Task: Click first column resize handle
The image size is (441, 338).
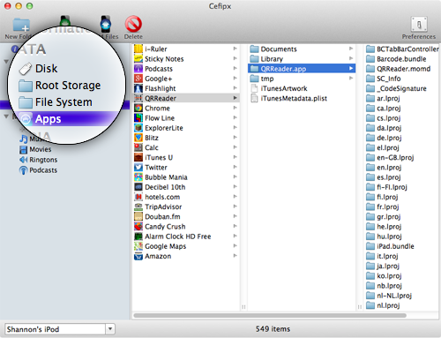Action: 243,307
